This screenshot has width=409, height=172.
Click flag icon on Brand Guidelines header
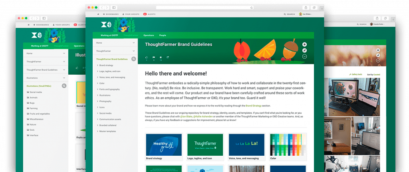(x=154, y=58)
